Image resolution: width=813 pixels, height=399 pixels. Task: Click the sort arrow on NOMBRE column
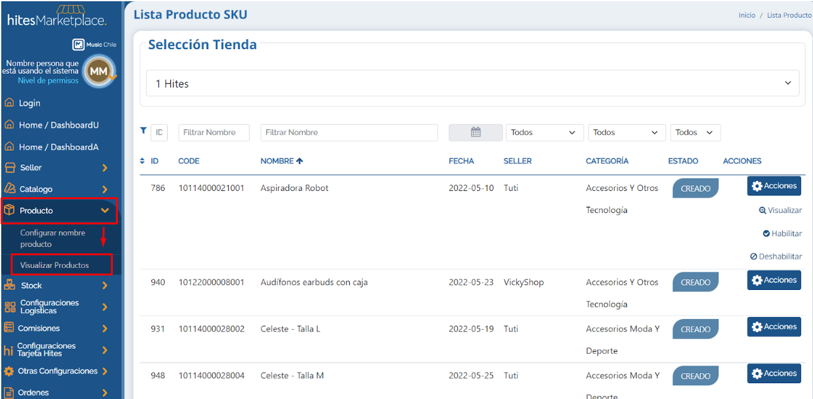pyautogui.click(x=299, y=161)
